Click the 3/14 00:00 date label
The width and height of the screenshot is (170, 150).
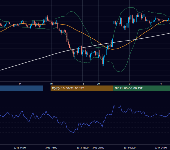click(129, 147)
